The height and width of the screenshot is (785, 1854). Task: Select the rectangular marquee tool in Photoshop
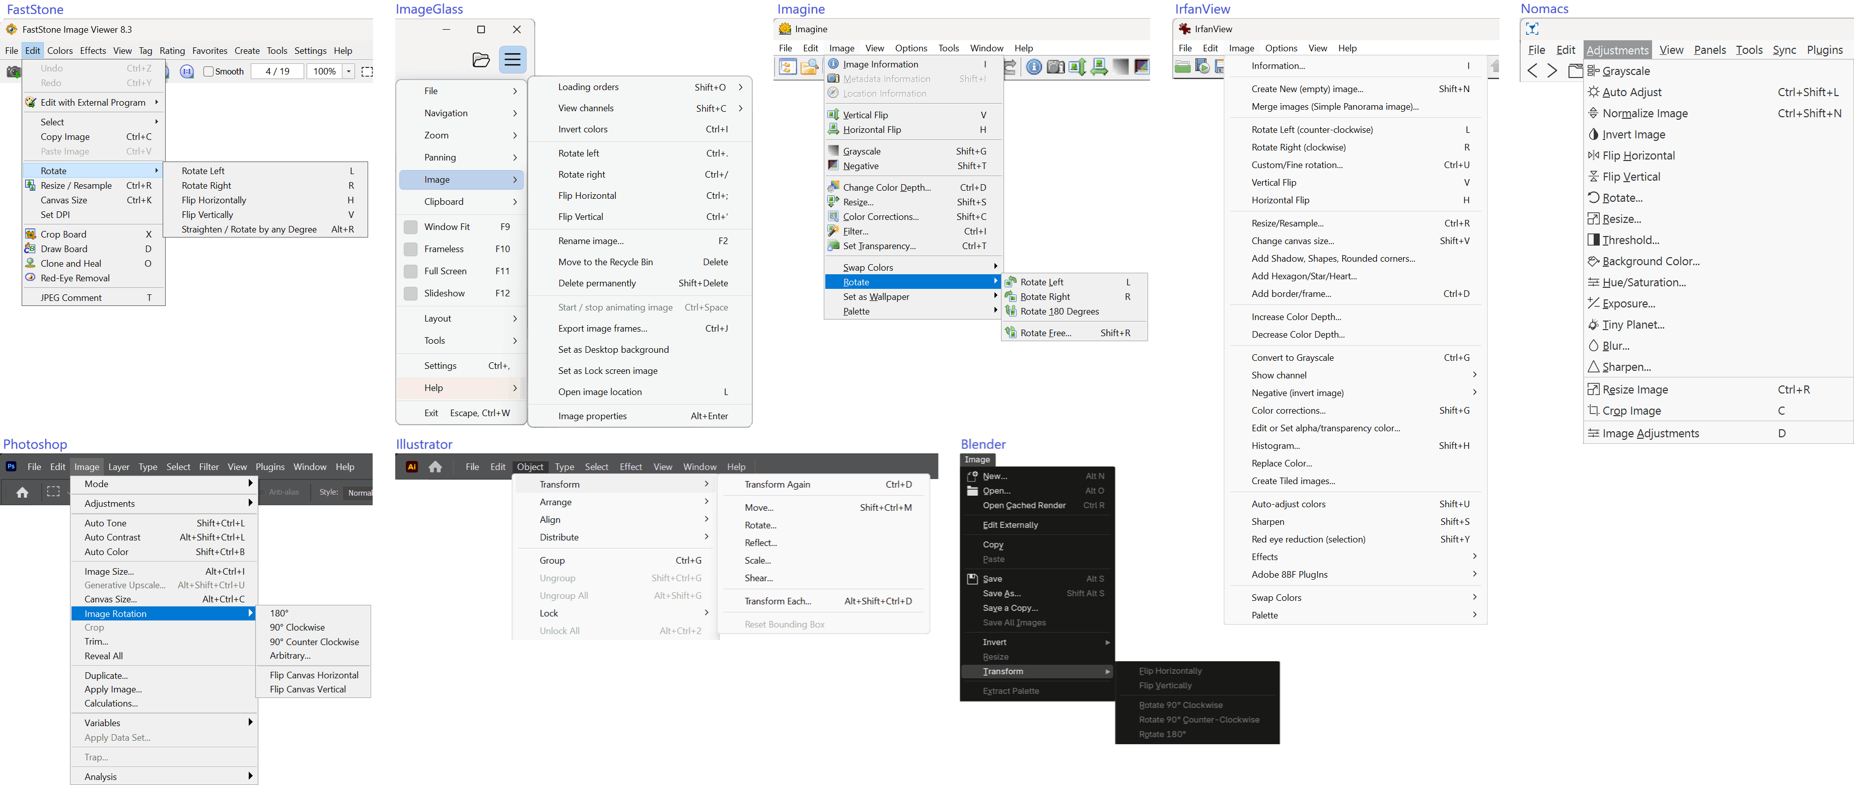53,492
